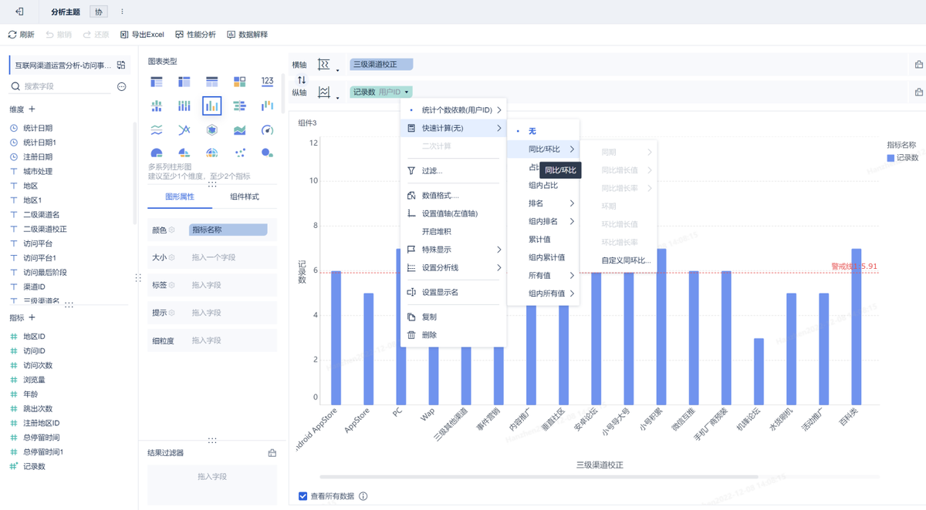This screenshot has height=510, width=926.
Task: Click the 三级渠道校正 pill on 横轴
Action: (x=381, y=65)
